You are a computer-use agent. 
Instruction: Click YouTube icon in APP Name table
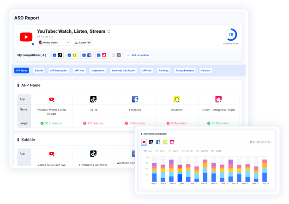pos(52,99)
